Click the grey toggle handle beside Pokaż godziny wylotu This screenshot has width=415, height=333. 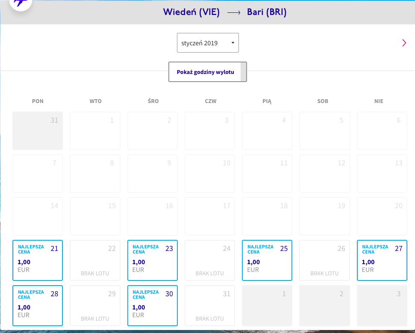pos(243,72)
